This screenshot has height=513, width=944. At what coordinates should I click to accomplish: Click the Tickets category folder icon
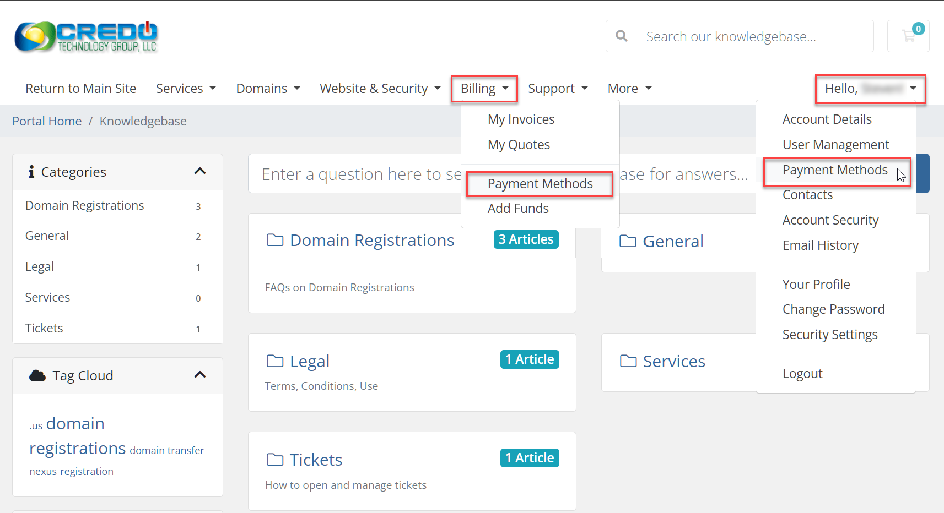[x=274, y=460]
